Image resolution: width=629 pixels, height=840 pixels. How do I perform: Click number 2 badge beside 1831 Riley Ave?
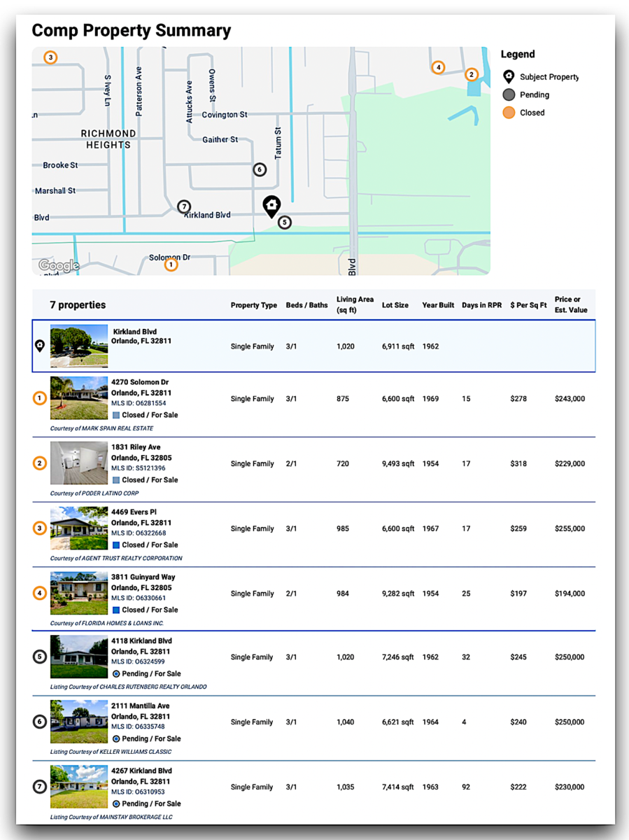click(x=40, y=463)
